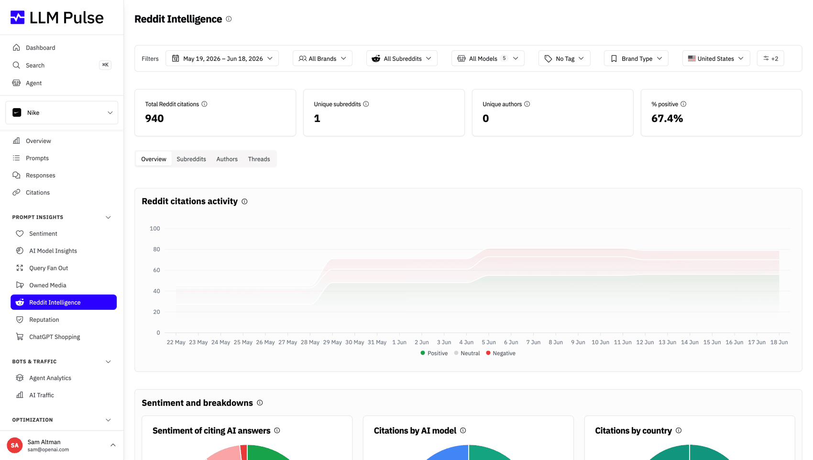Switch to the Authors tab
The image size is (813, 460).
[x=227, y=159]
